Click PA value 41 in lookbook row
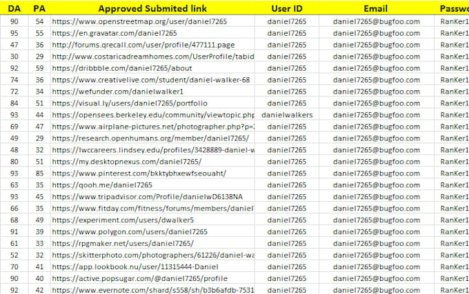Viewport: 469px width, 294px height. coord(39,266)
